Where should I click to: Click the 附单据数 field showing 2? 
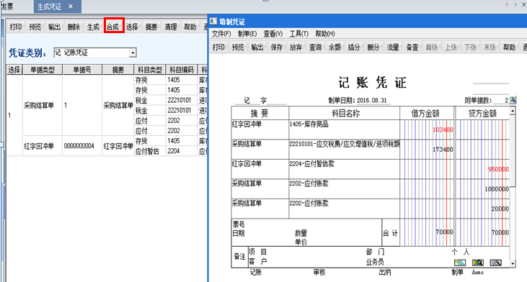pos(501,100)
